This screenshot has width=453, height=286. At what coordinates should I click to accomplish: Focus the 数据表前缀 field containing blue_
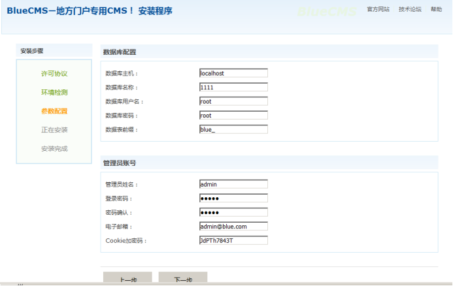coord(233,129)
